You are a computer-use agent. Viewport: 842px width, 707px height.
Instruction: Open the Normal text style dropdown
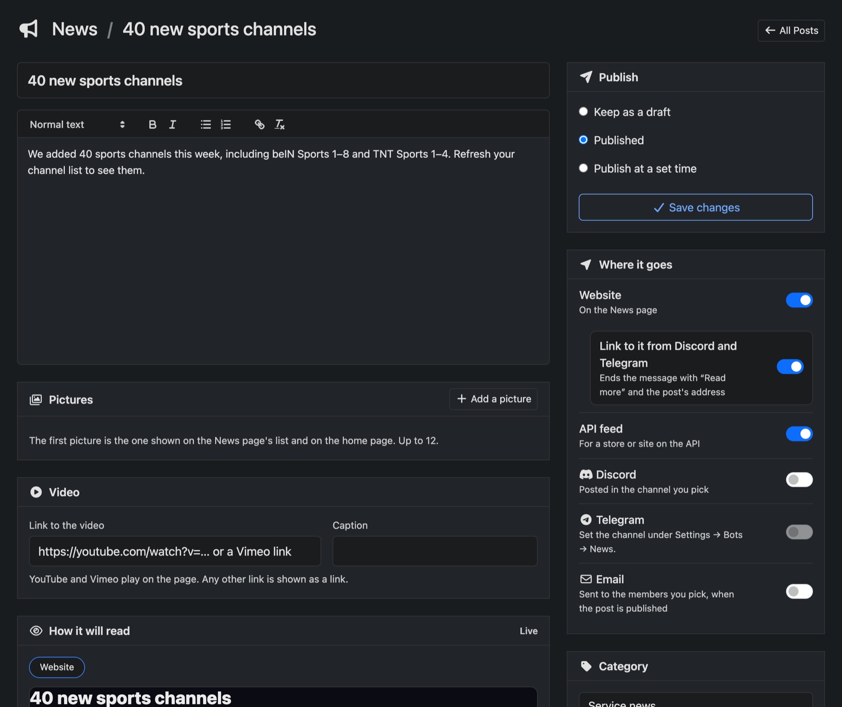[x=77, y=124]
